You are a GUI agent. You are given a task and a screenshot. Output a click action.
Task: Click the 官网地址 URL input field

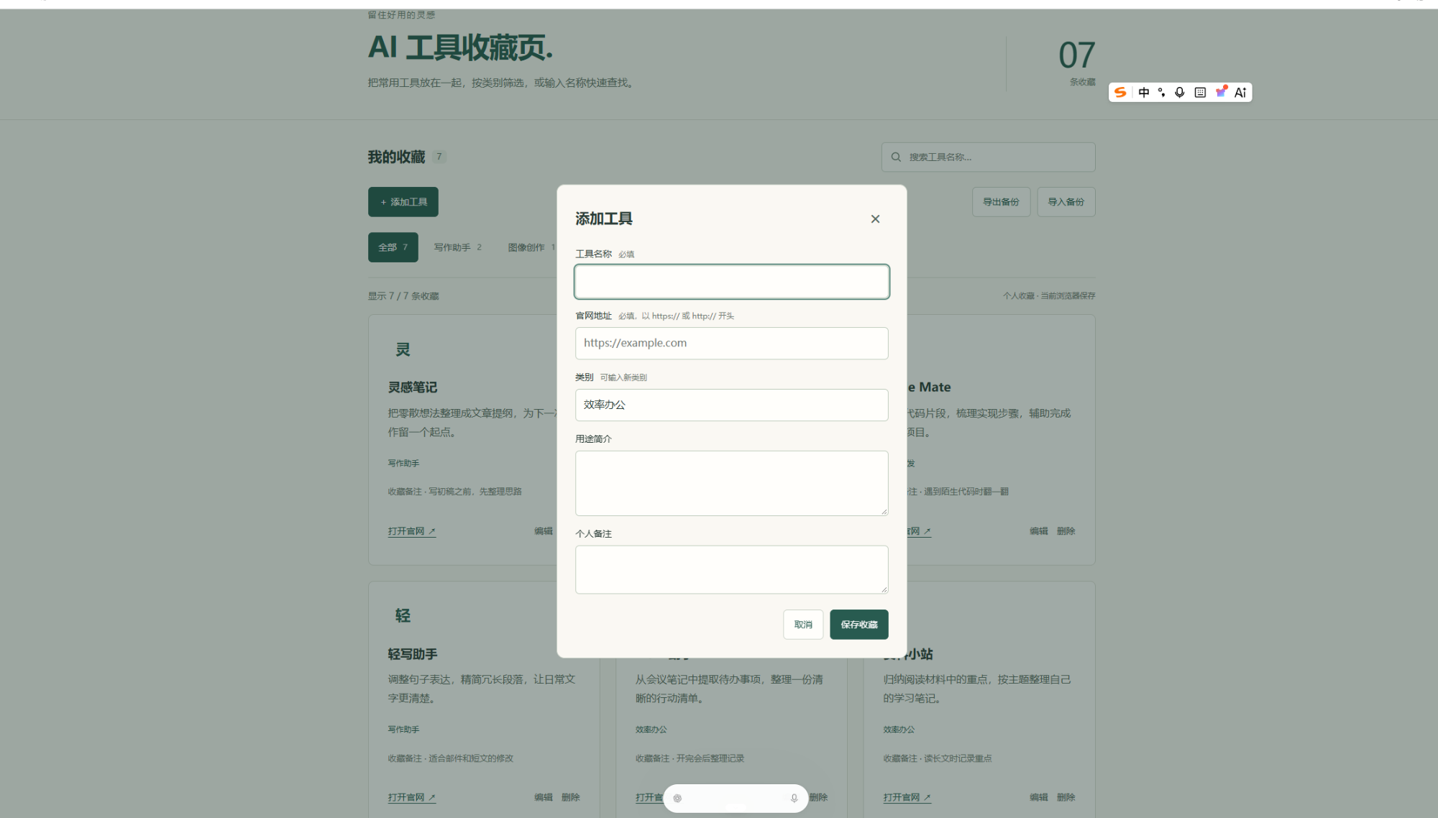click(731, 343)
